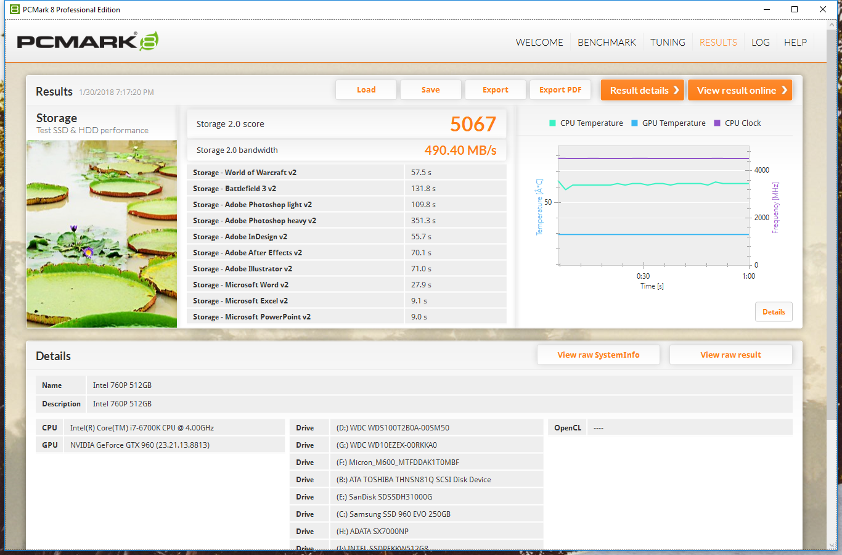View raw SystemInfo data
This screenshot has height=555, width=842.
(598, 355)
